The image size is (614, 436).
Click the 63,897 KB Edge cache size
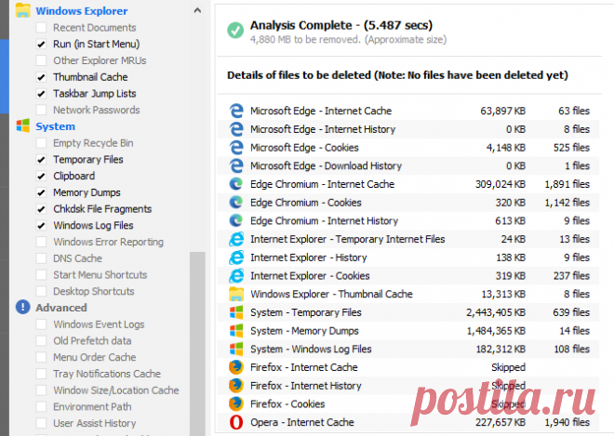[502, 111]
